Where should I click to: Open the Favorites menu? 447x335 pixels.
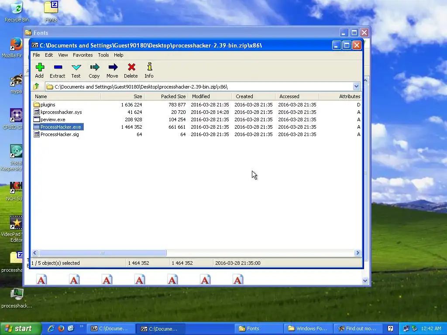tap(83, 55)
